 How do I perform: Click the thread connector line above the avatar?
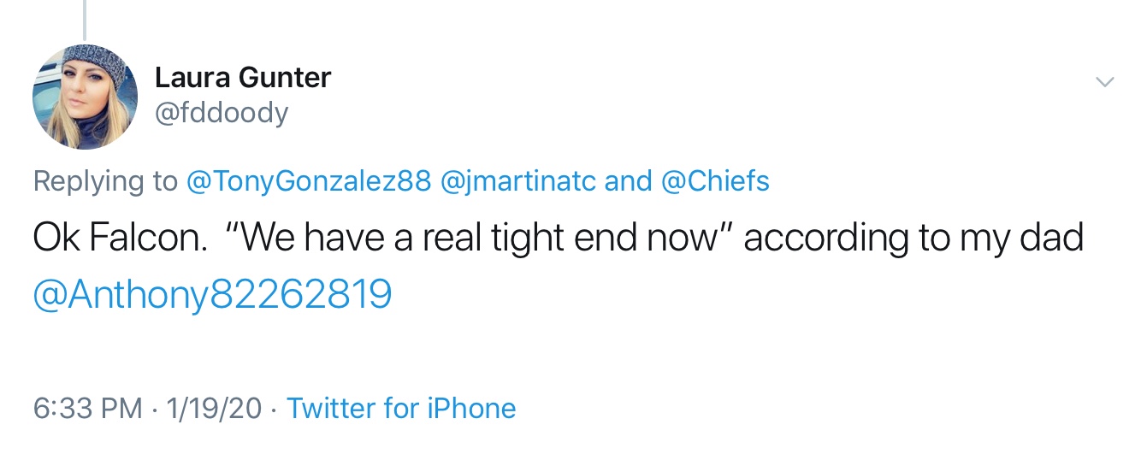pos(84,19)
